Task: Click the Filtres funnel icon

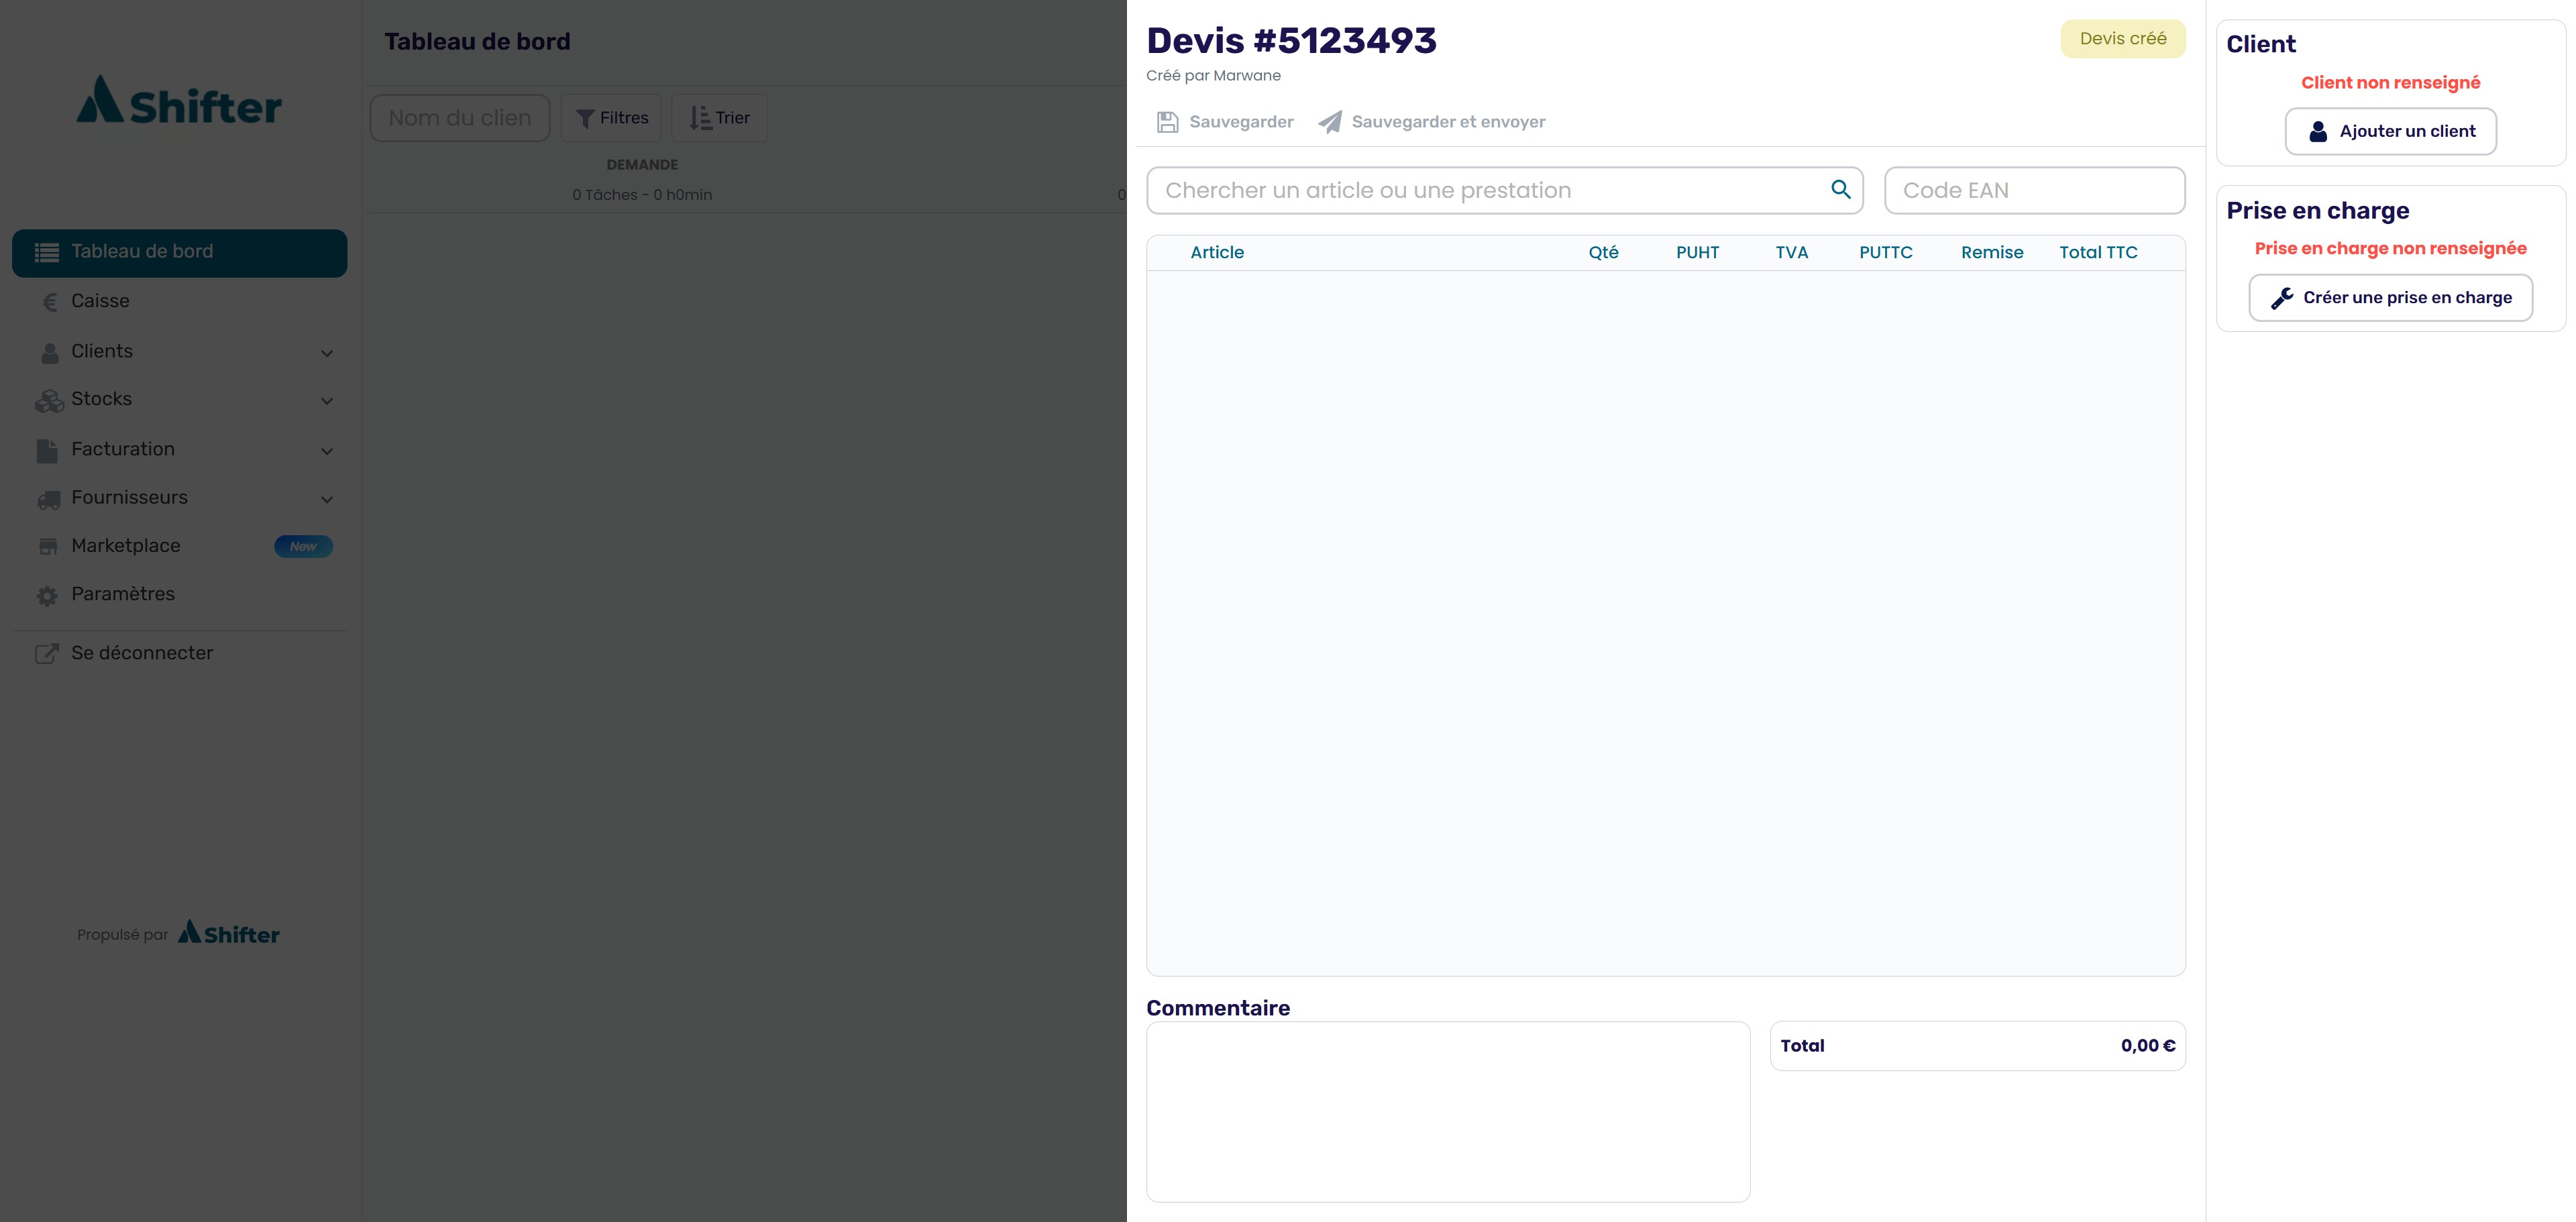Action: [x=586, y=118]
